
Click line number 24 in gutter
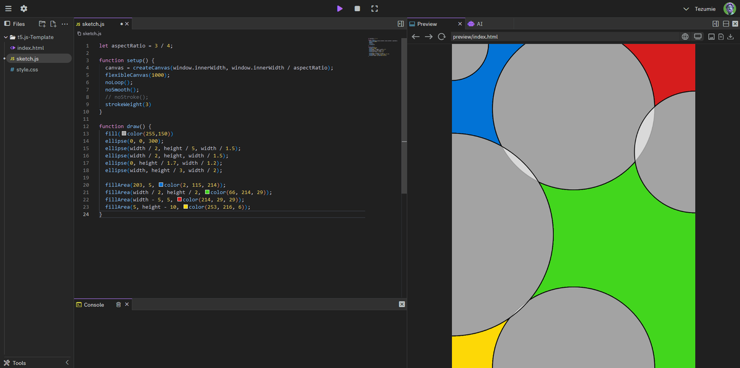(x=86, y=215)
